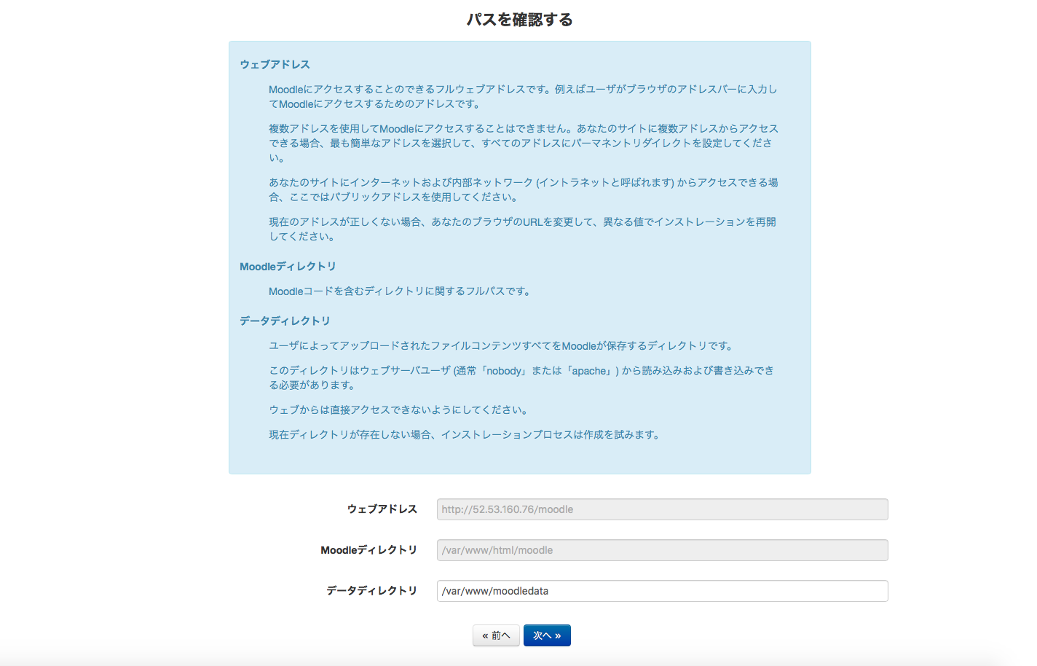Click the greyed-out Moodleディレクトリ path field
1037x666 pixels.
coord(661,550)
